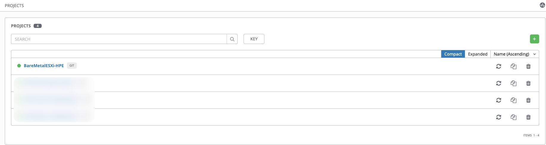Click the search magnifier icon
This screenshot has width=546, height=145.
coord(232,39)
